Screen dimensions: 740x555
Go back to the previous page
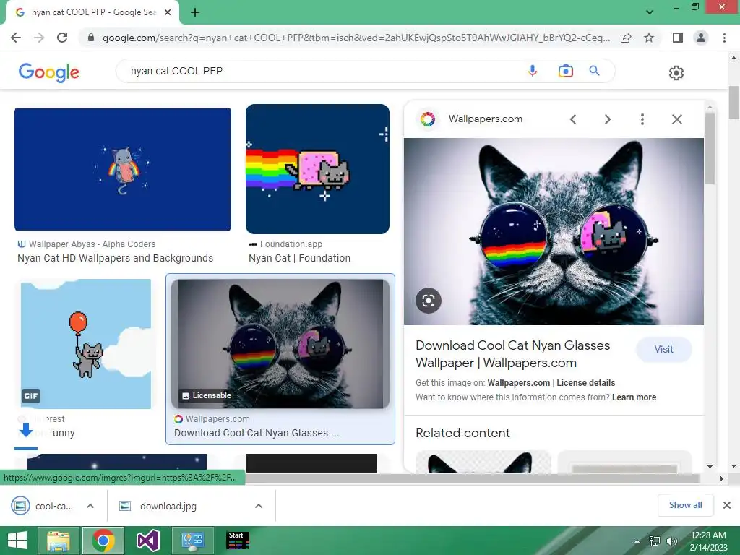click(16, 38)
